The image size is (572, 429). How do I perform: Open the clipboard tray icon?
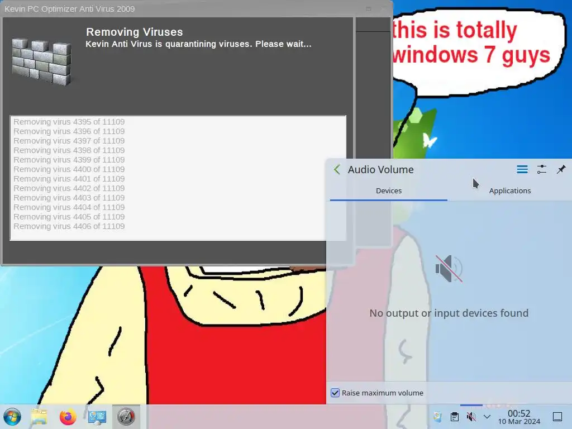click(455, 416)
